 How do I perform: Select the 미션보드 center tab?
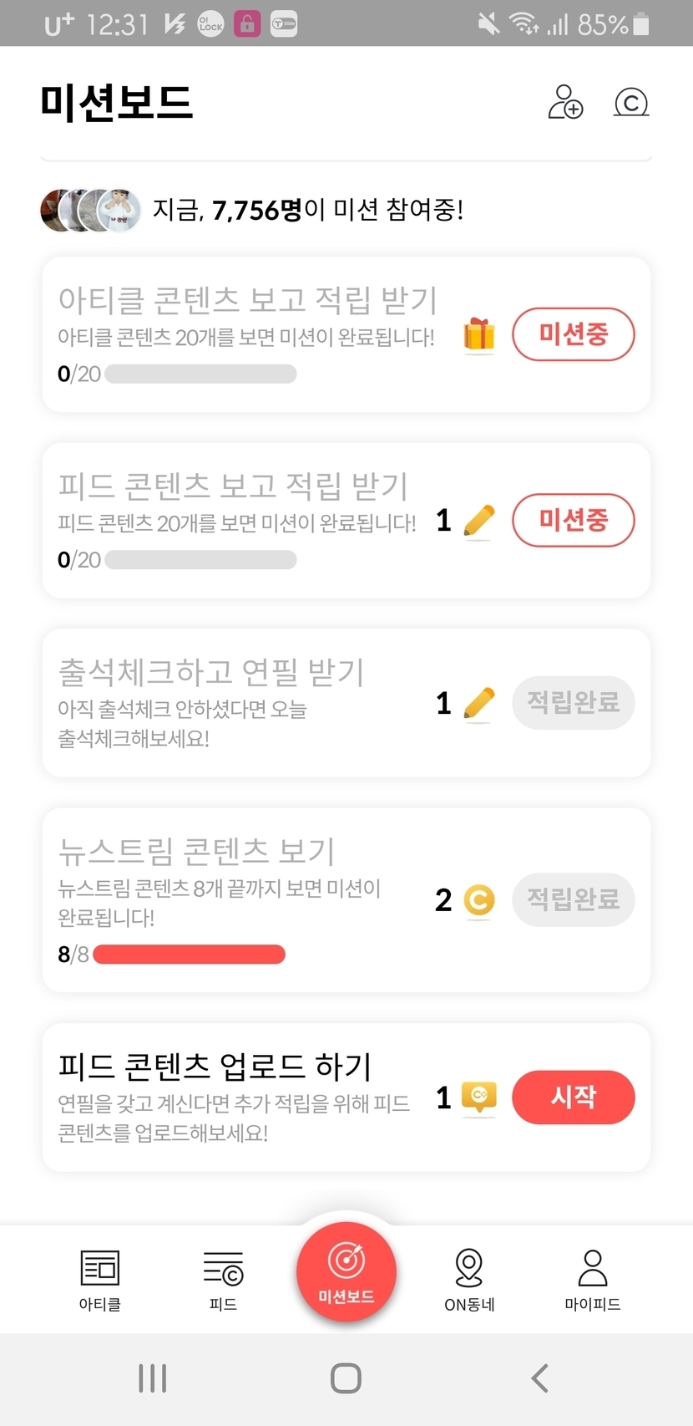pyautogui.click(x=346, y=1272)
